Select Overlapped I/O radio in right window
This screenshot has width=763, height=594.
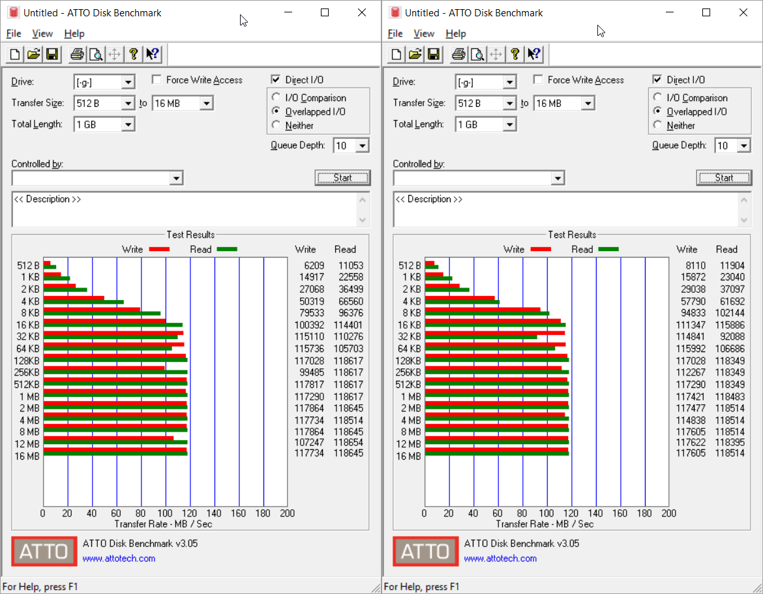coord(658,111)
